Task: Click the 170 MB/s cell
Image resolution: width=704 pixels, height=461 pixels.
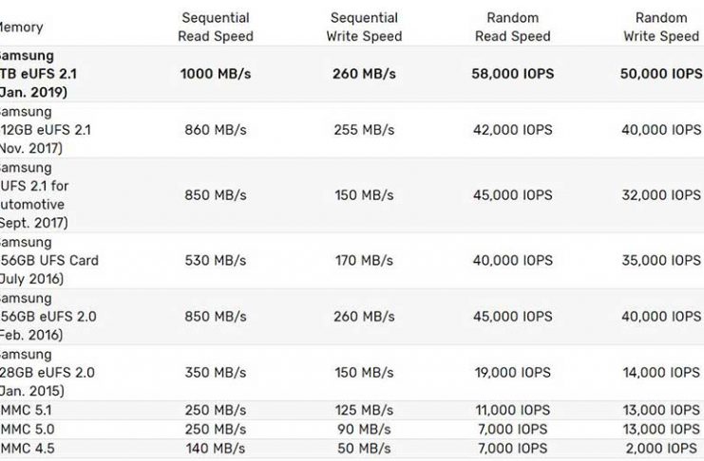Action: pyautogui.click(x=366, y=260)
